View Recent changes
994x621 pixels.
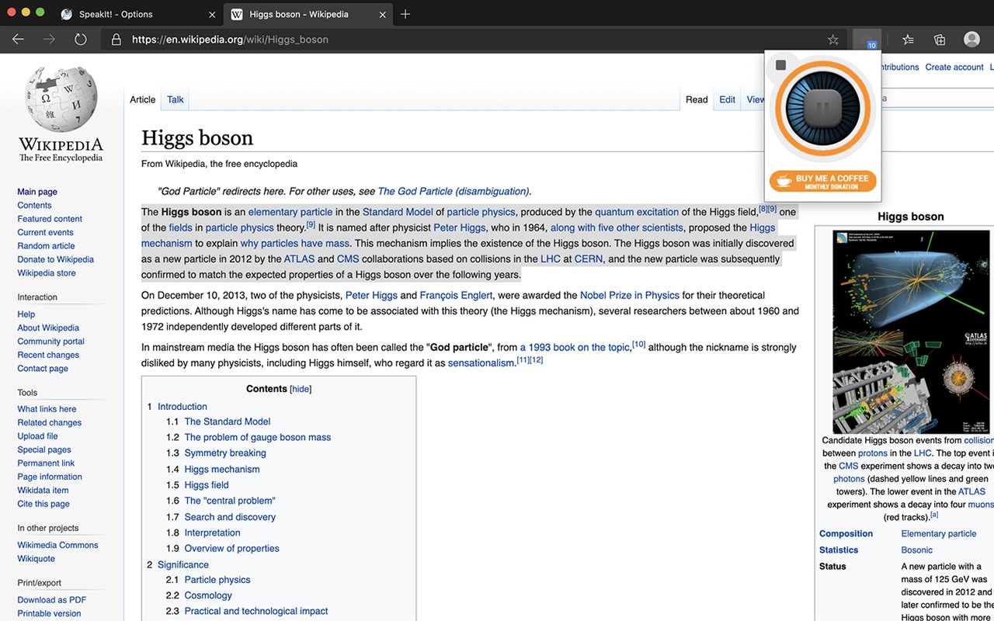click(x=48, y=355)
